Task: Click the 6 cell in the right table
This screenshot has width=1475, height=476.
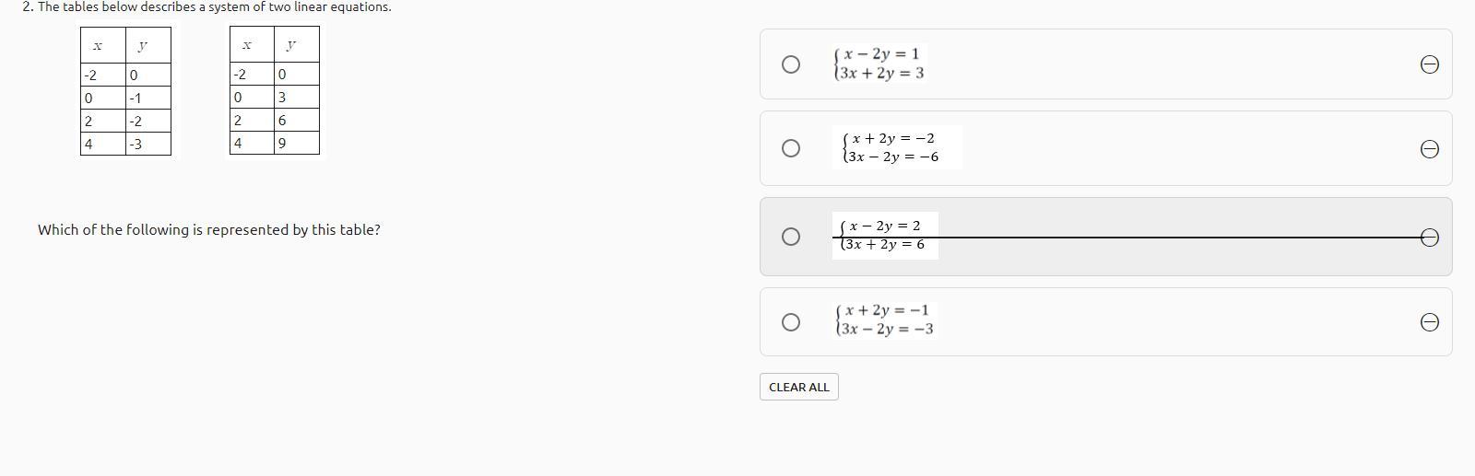Action: point(296,121)
